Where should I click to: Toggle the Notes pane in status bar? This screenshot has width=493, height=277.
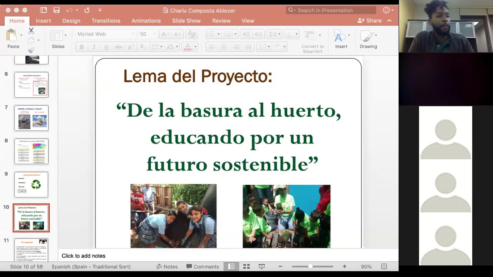pos(167,267)
